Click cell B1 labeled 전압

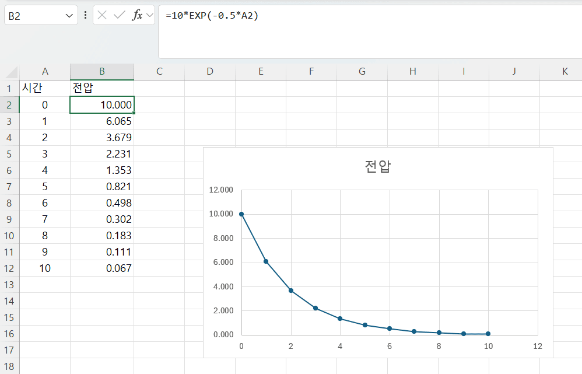[x=102, y=88]
